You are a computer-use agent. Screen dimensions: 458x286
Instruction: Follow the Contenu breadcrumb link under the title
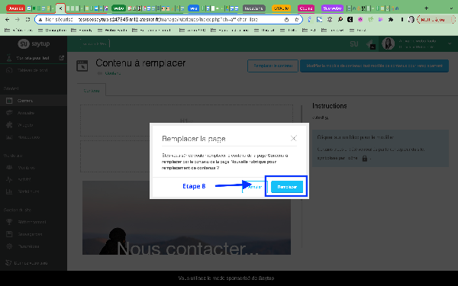(113, 73)
